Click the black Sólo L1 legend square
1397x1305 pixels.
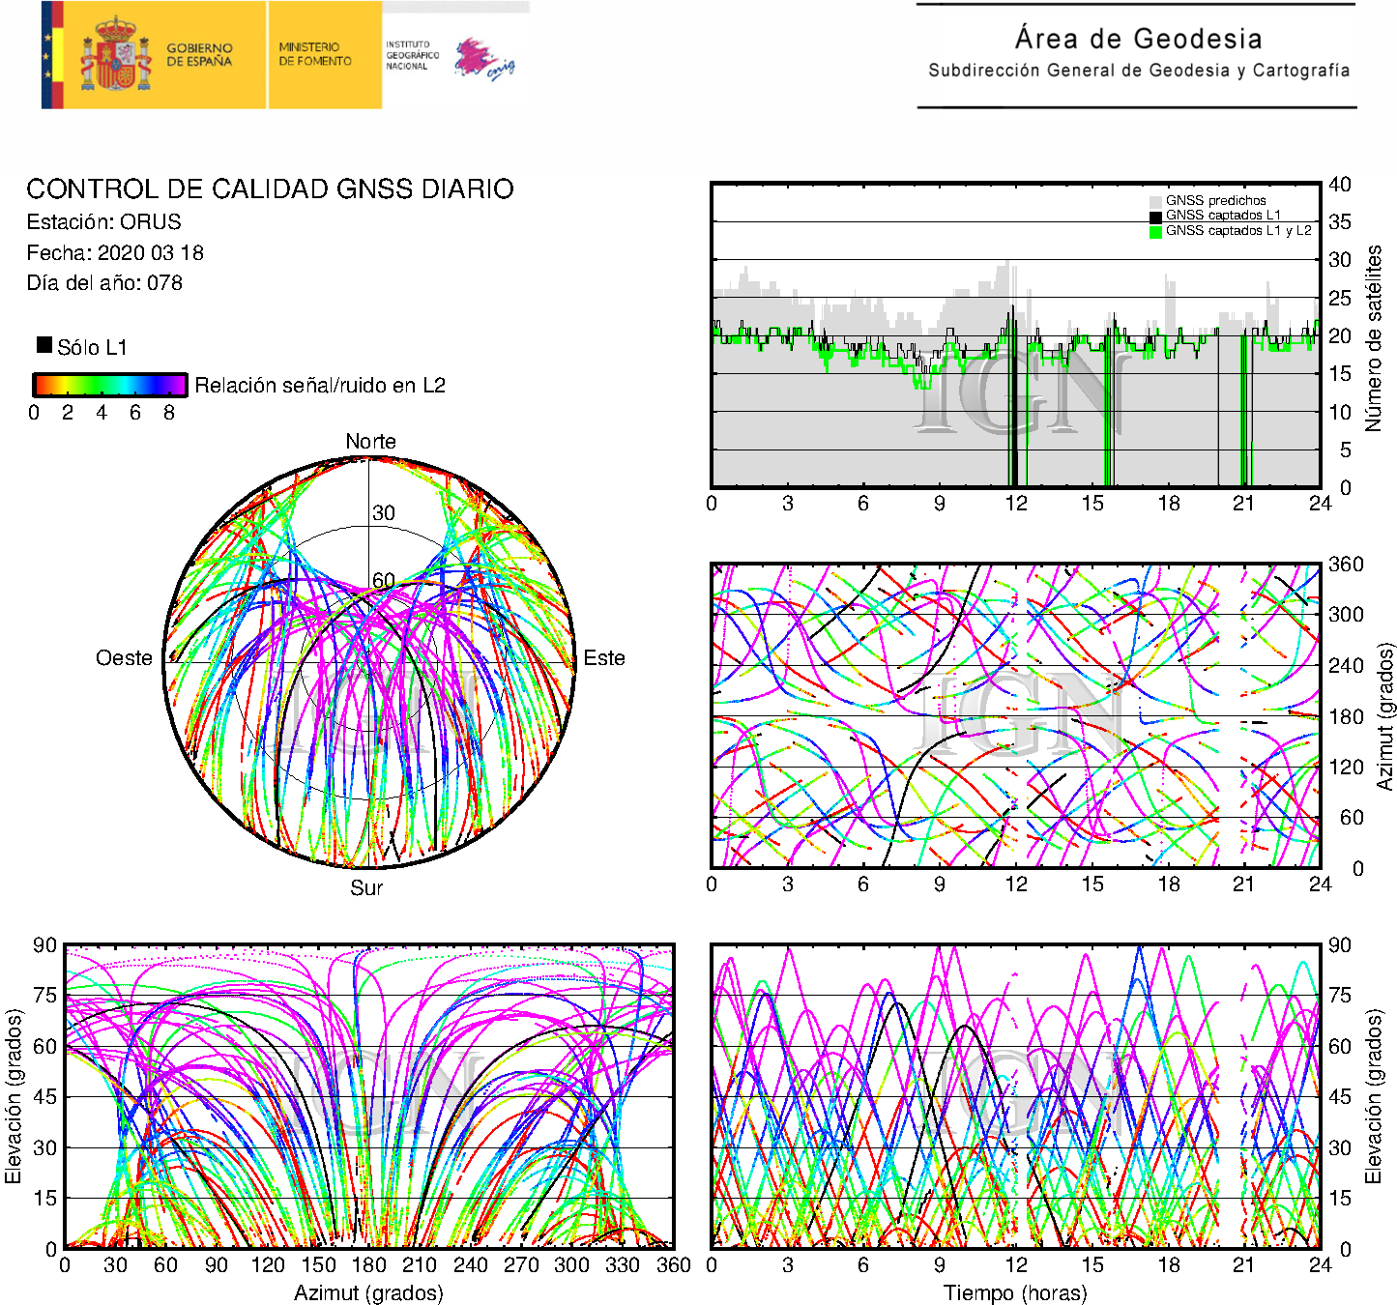[44, 344]
